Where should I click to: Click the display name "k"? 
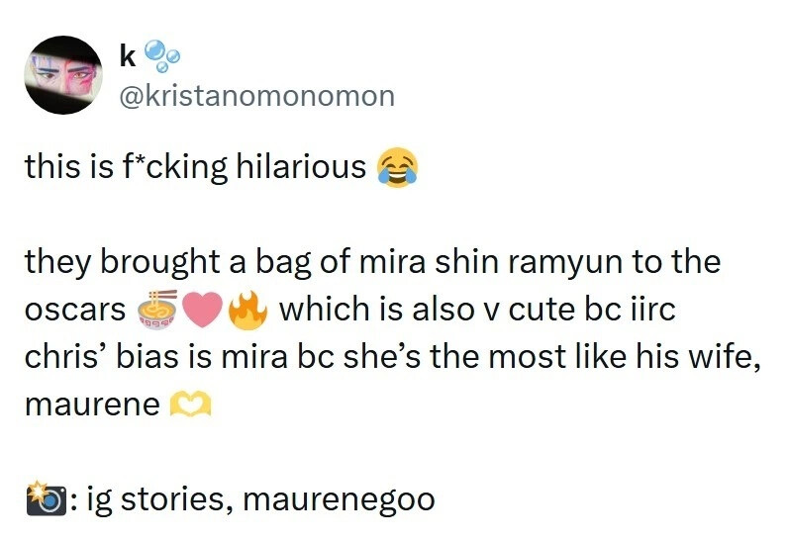pyautogui.click(x=127, y=55)
